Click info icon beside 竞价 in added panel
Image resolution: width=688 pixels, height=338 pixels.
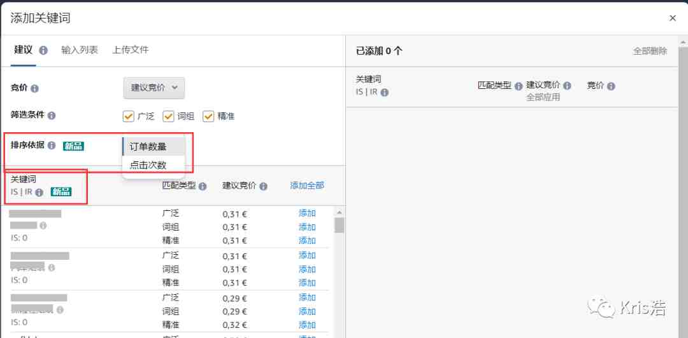point(611,86)
